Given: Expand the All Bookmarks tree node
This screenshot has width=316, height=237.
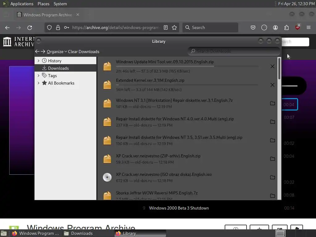Looking at the screenshot, I should tap(38, 83).
